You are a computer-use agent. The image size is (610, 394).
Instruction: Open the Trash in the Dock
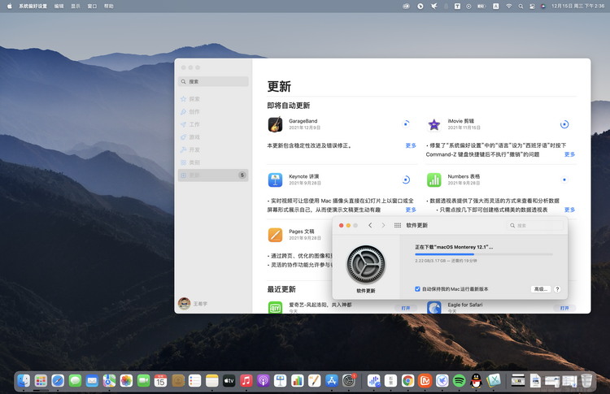click(x=586, y=381)
